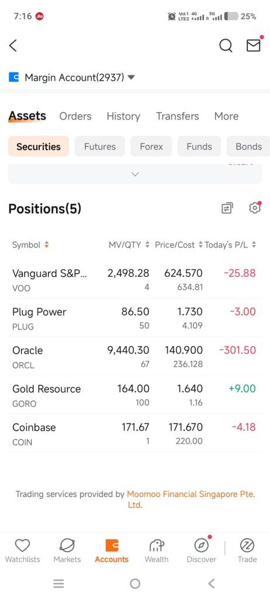Select the Futures filter chip

(100, 147)
